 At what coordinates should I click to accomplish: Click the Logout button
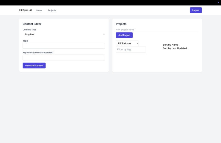(196, 10)
